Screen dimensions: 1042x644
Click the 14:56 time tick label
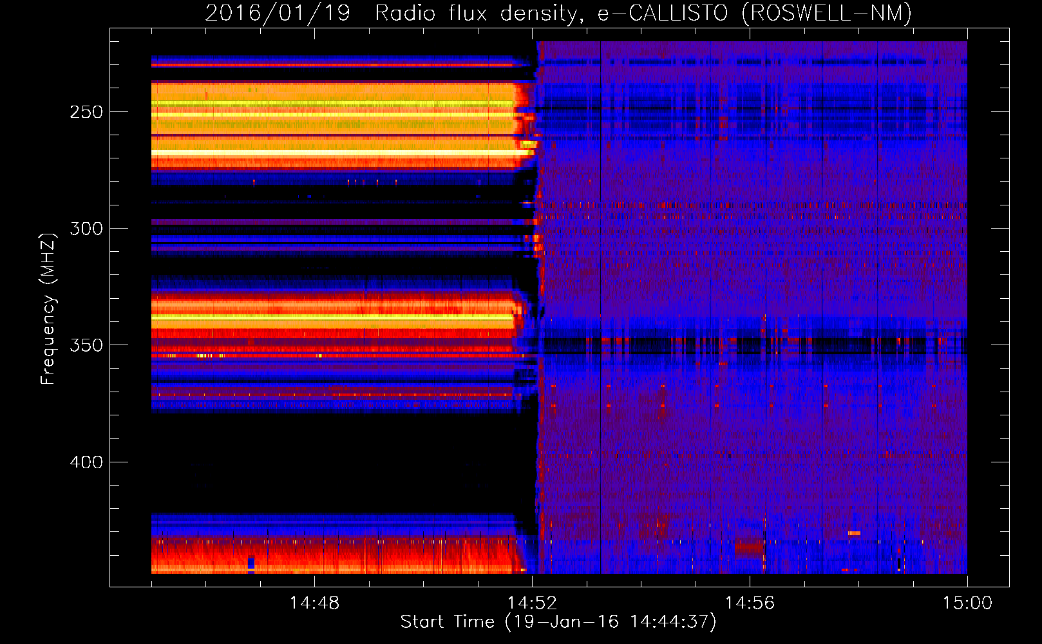[750, 603]
